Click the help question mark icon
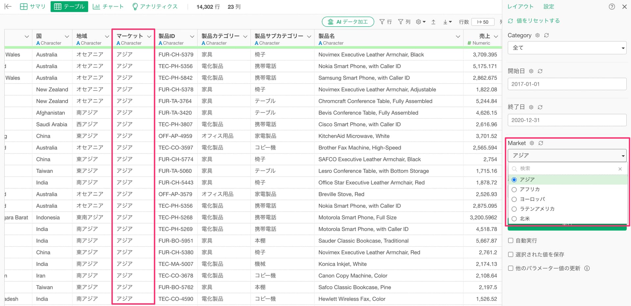The width and height of the screenshot is (631, 306). pos(612,7)
